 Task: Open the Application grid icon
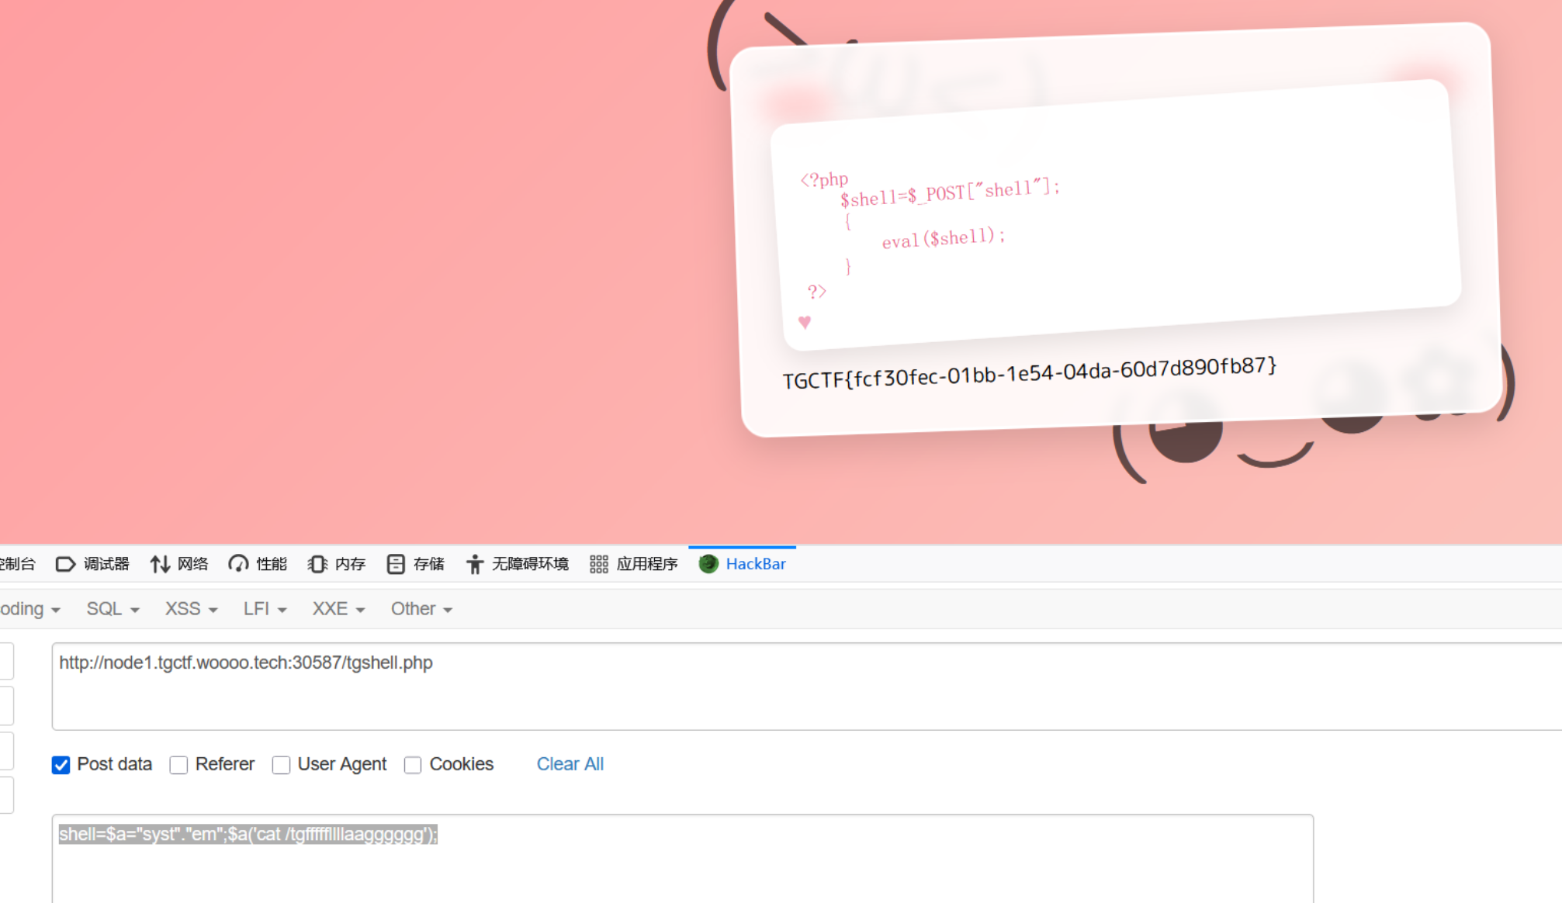pyautogui.click(x=598, y=564)
